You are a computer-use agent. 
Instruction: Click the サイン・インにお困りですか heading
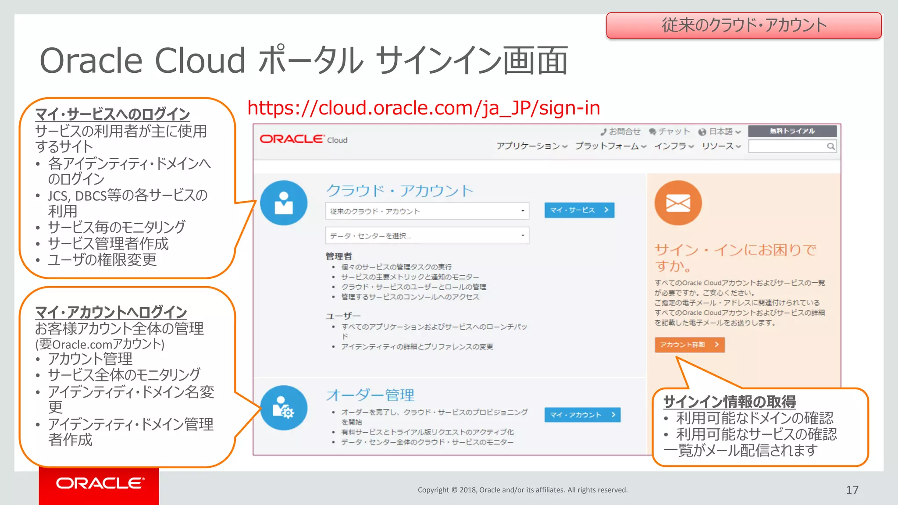[x=735, y=258]
